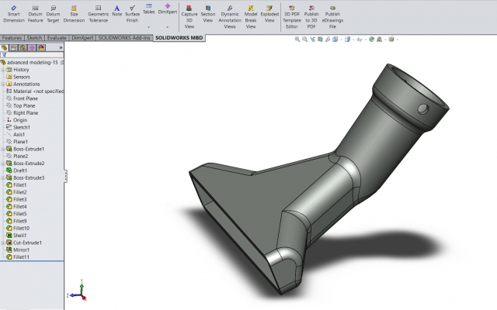Click Apply Scene icon
This screenshot has height=310, width=497.
(379, 40)
